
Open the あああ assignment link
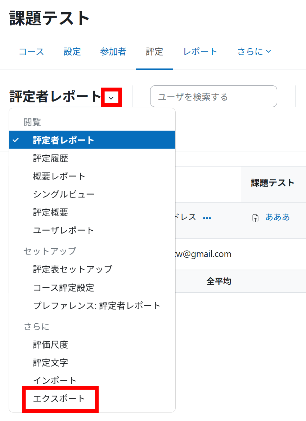pos(277,217)
